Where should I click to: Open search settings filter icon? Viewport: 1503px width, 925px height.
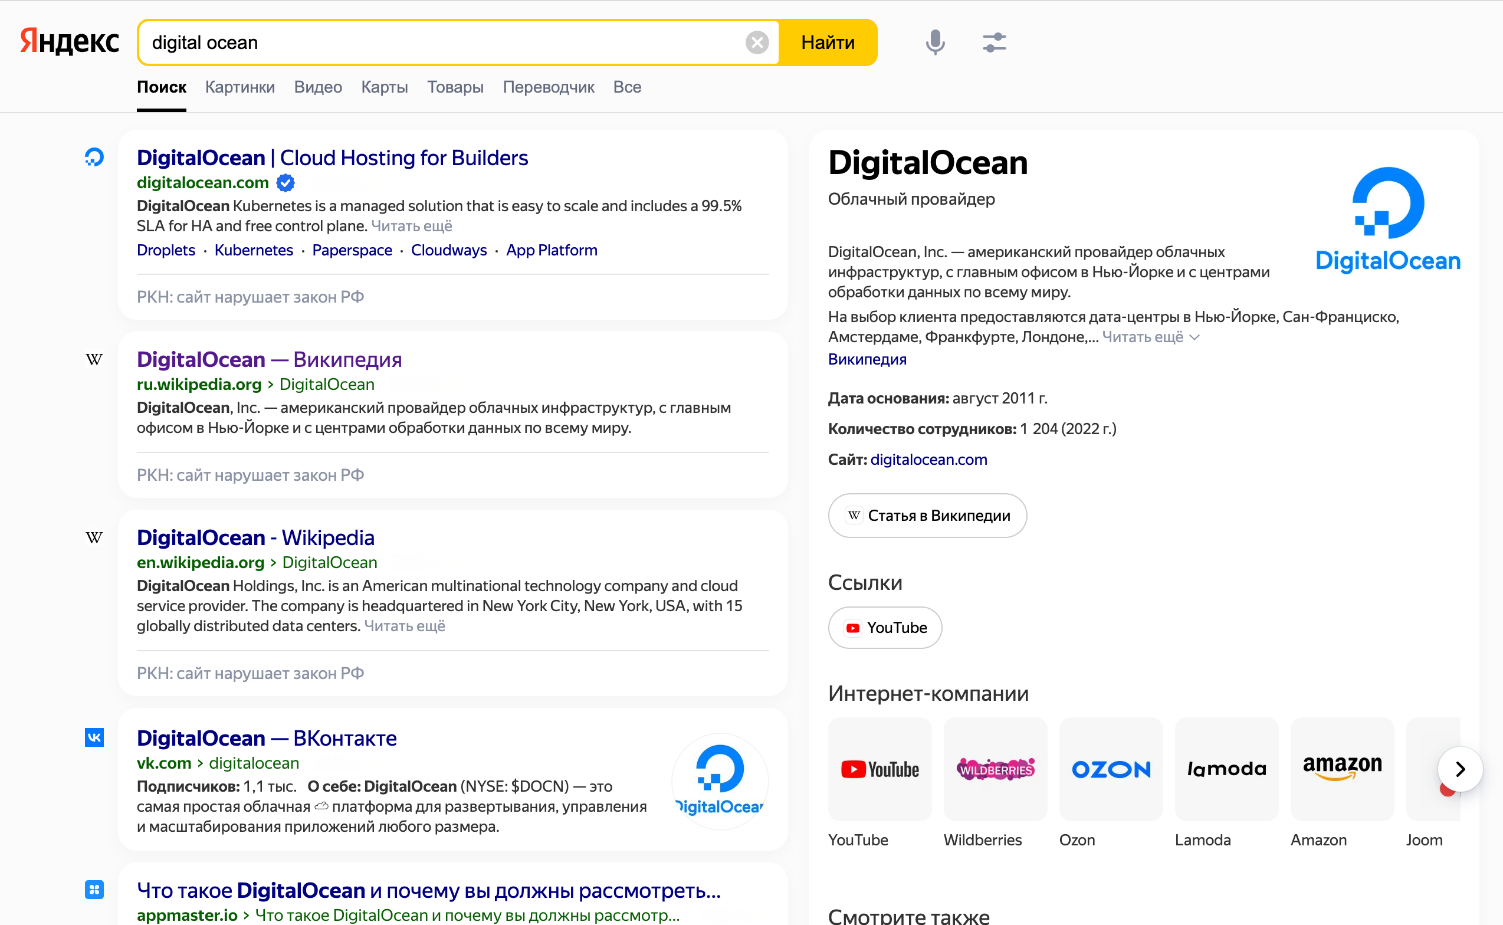pos(994,42)
